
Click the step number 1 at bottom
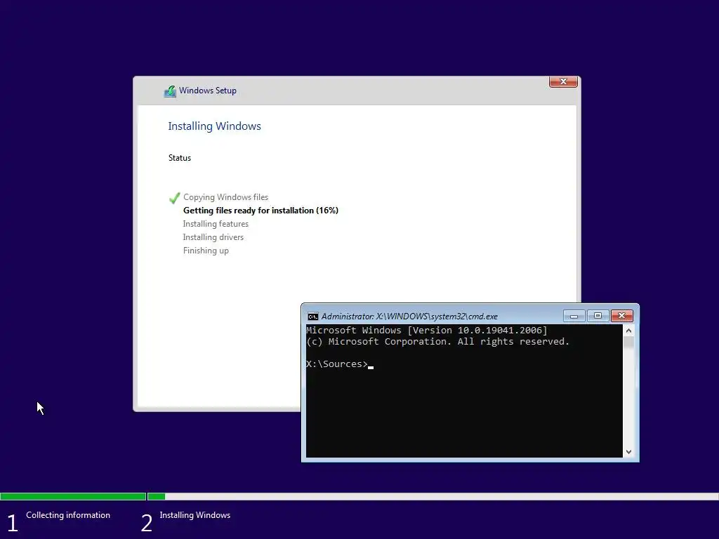(x=13, y=523)
